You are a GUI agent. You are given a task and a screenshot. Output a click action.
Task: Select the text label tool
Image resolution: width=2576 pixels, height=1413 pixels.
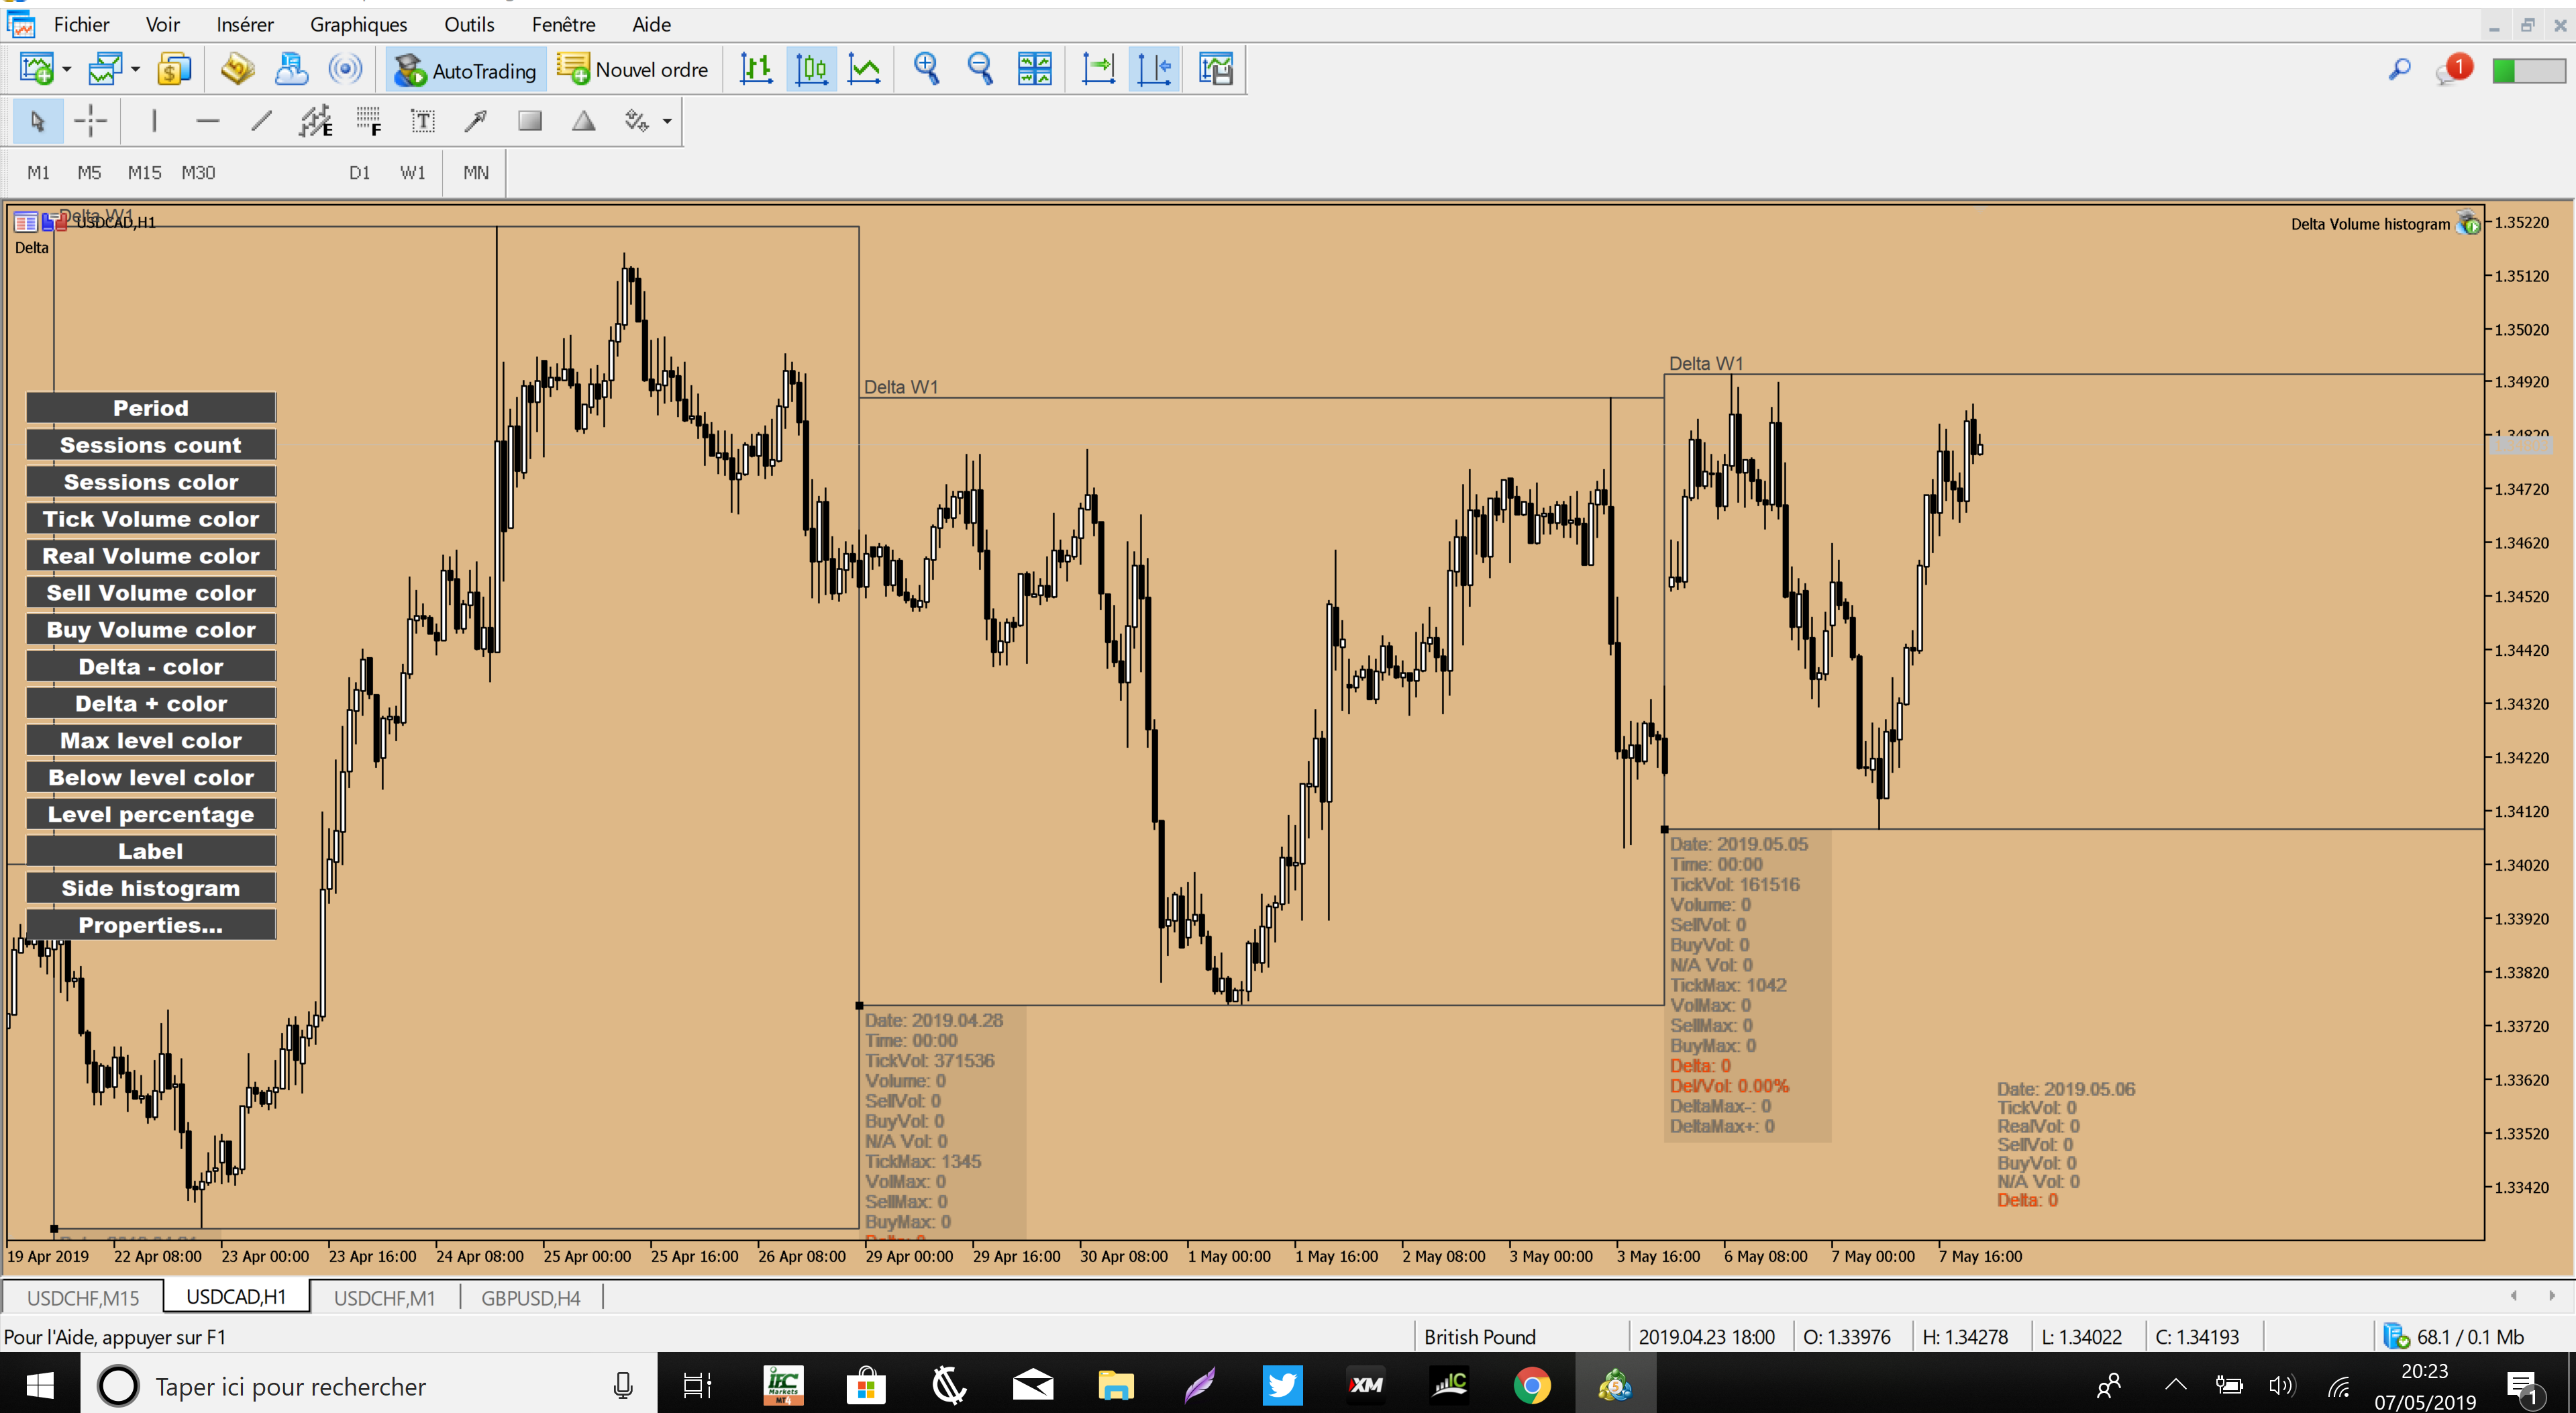click(422, 121)
